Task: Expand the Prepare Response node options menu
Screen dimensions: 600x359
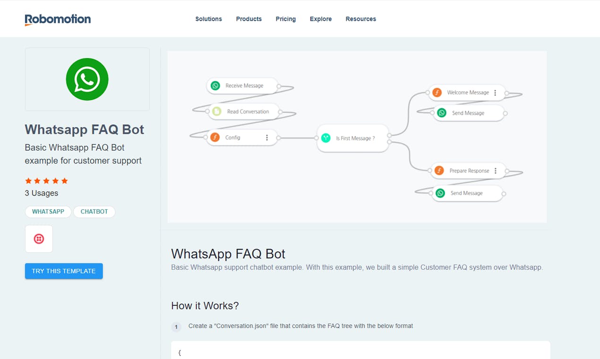Action: [496, 171]
